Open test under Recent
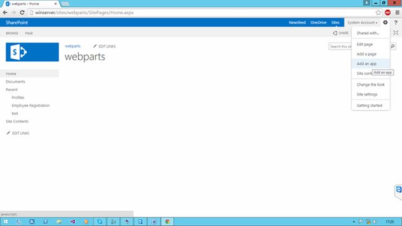The width and height of the screenshot is (402, 226). tap(15, 114)
